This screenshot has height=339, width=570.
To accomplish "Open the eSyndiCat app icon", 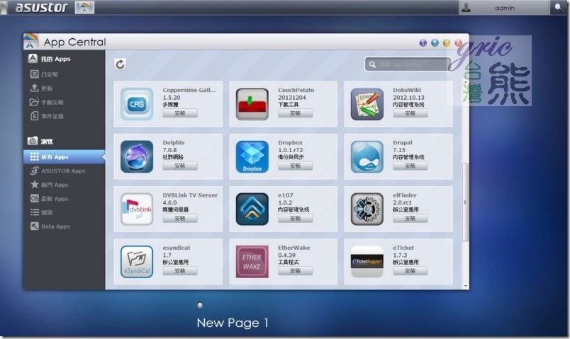I will [137, 262].
